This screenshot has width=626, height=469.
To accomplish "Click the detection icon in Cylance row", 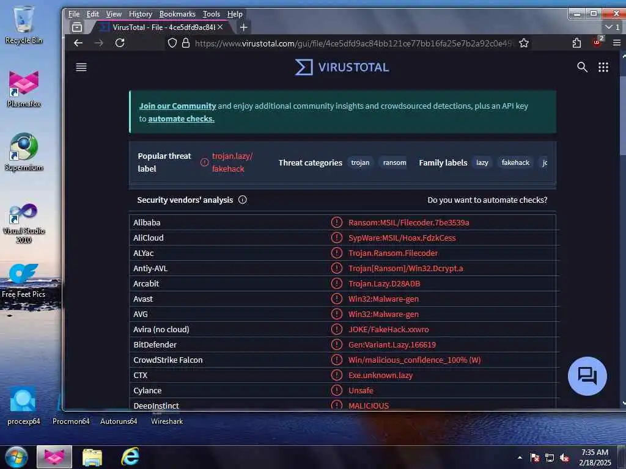I will 337,390.
